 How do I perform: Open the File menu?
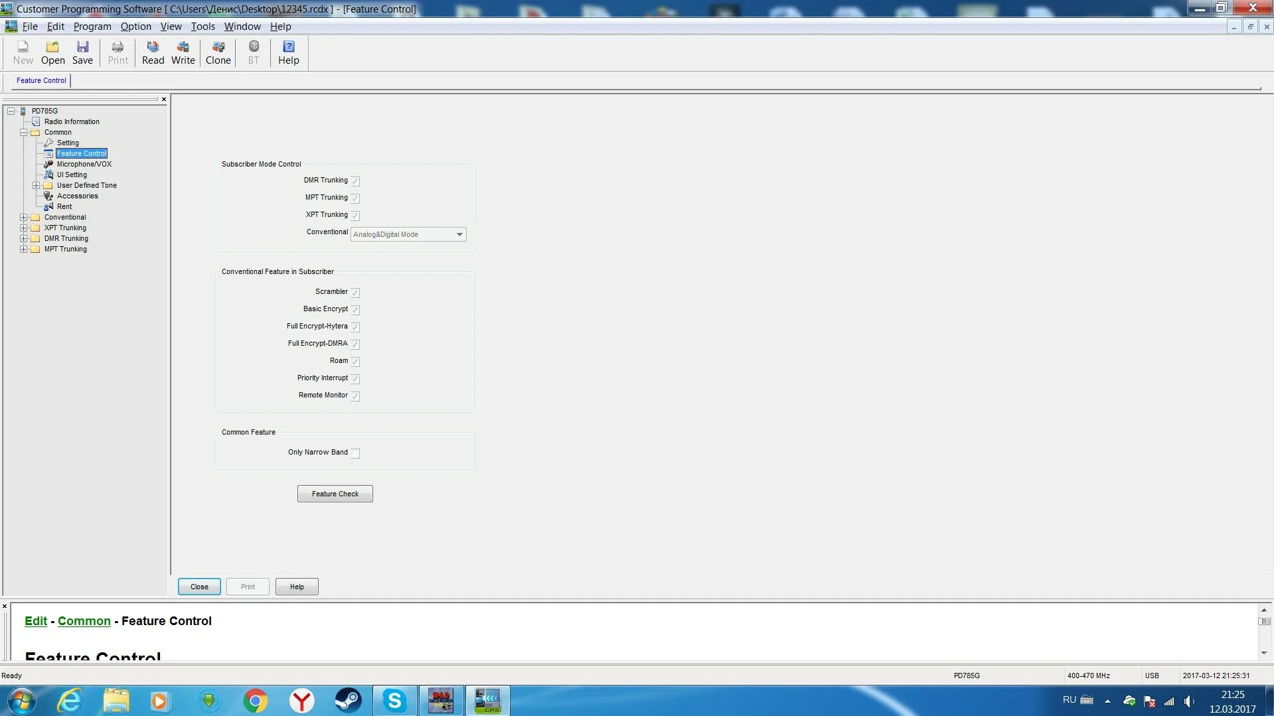click(30, 27)
